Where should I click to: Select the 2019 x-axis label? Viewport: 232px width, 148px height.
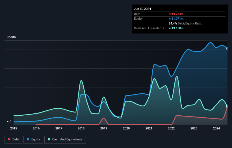click(104, 128)
